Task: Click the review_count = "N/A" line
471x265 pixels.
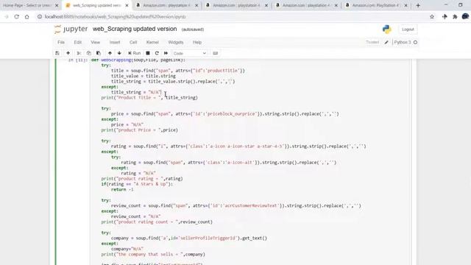Action: 135,216
